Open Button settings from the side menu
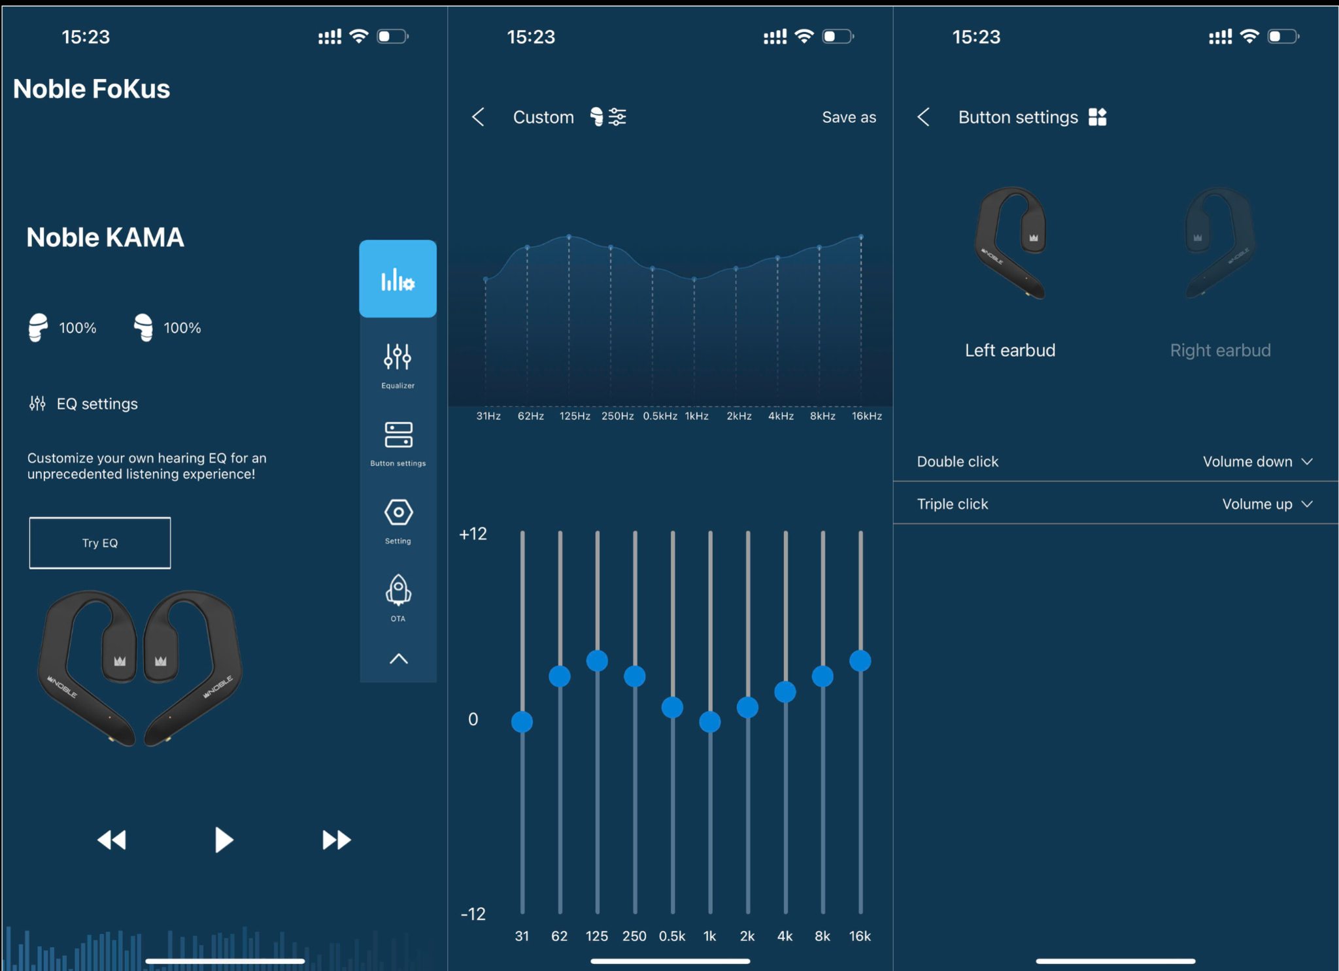The width and height of the screenshot is (1339, 971). point(398,444)
